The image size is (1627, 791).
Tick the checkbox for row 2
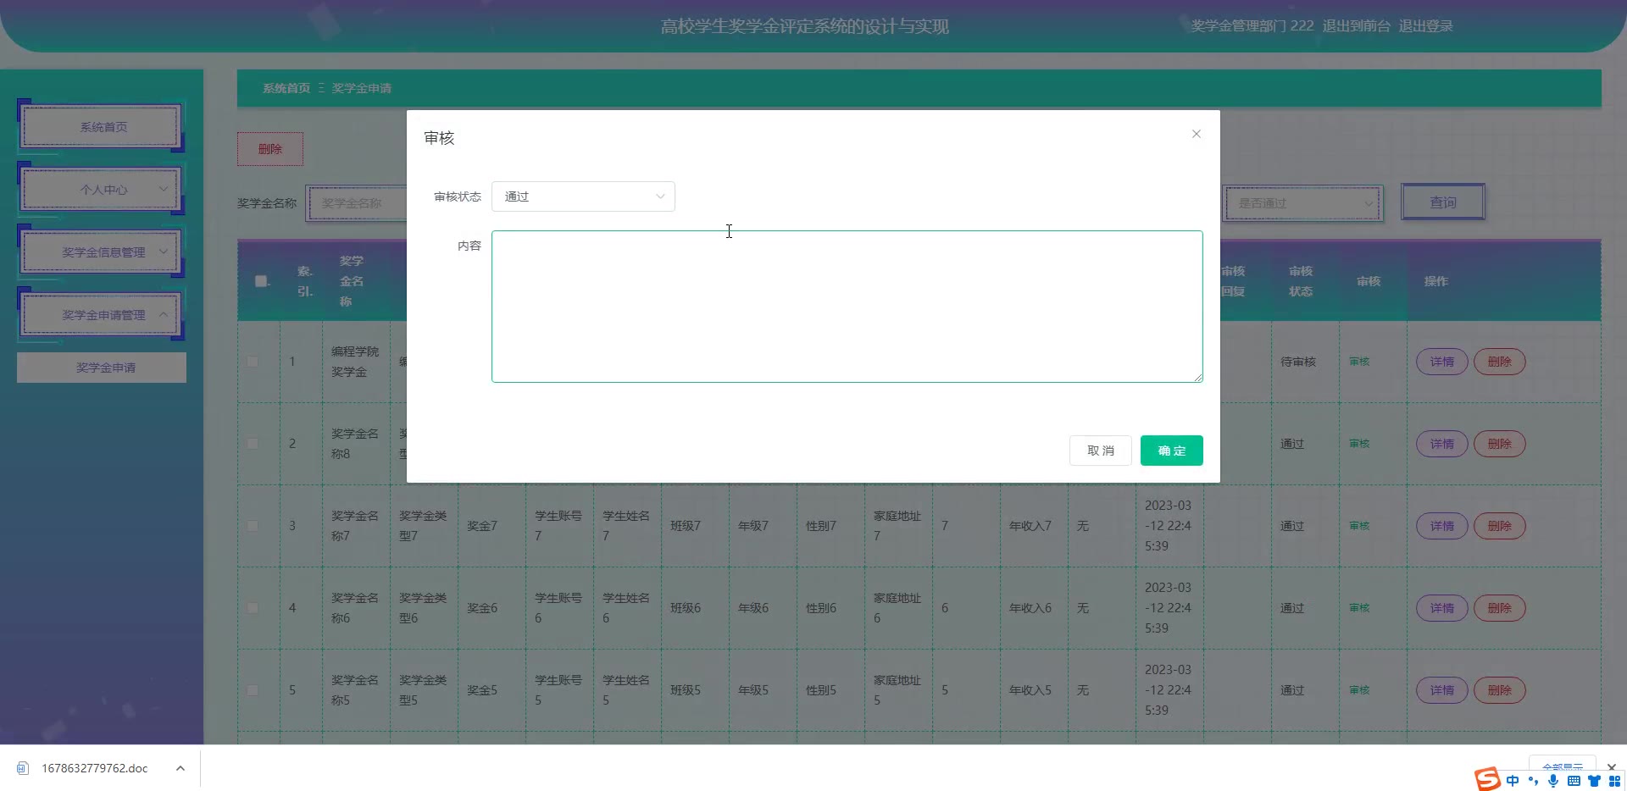point(253,444)
